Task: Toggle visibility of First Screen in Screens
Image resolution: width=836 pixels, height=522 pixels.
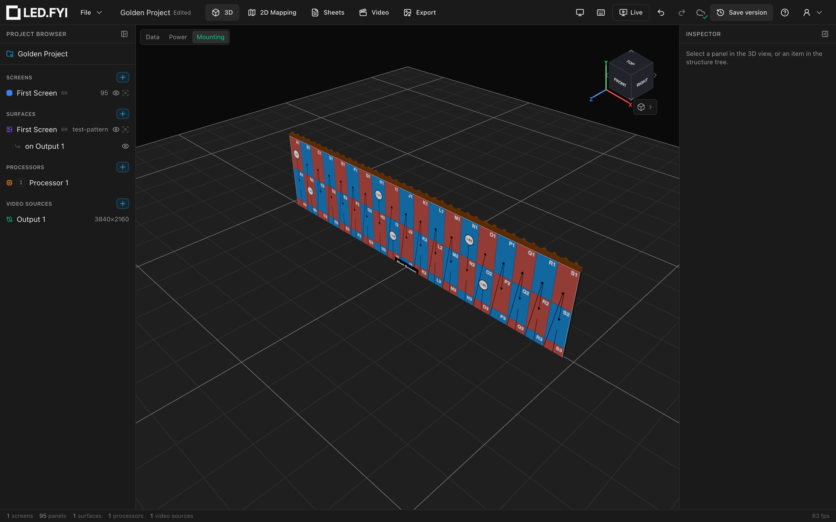Action: point(116,93)
